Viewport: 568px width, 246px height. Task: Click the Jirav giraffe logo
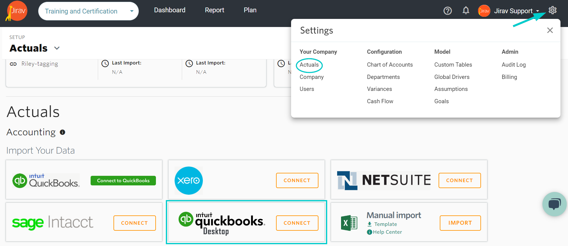(x=17, y=11)
